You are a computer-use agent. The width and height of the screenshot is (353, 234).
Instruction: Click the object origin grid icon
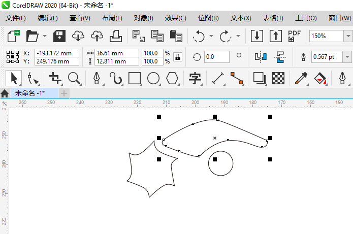(13, 57)
